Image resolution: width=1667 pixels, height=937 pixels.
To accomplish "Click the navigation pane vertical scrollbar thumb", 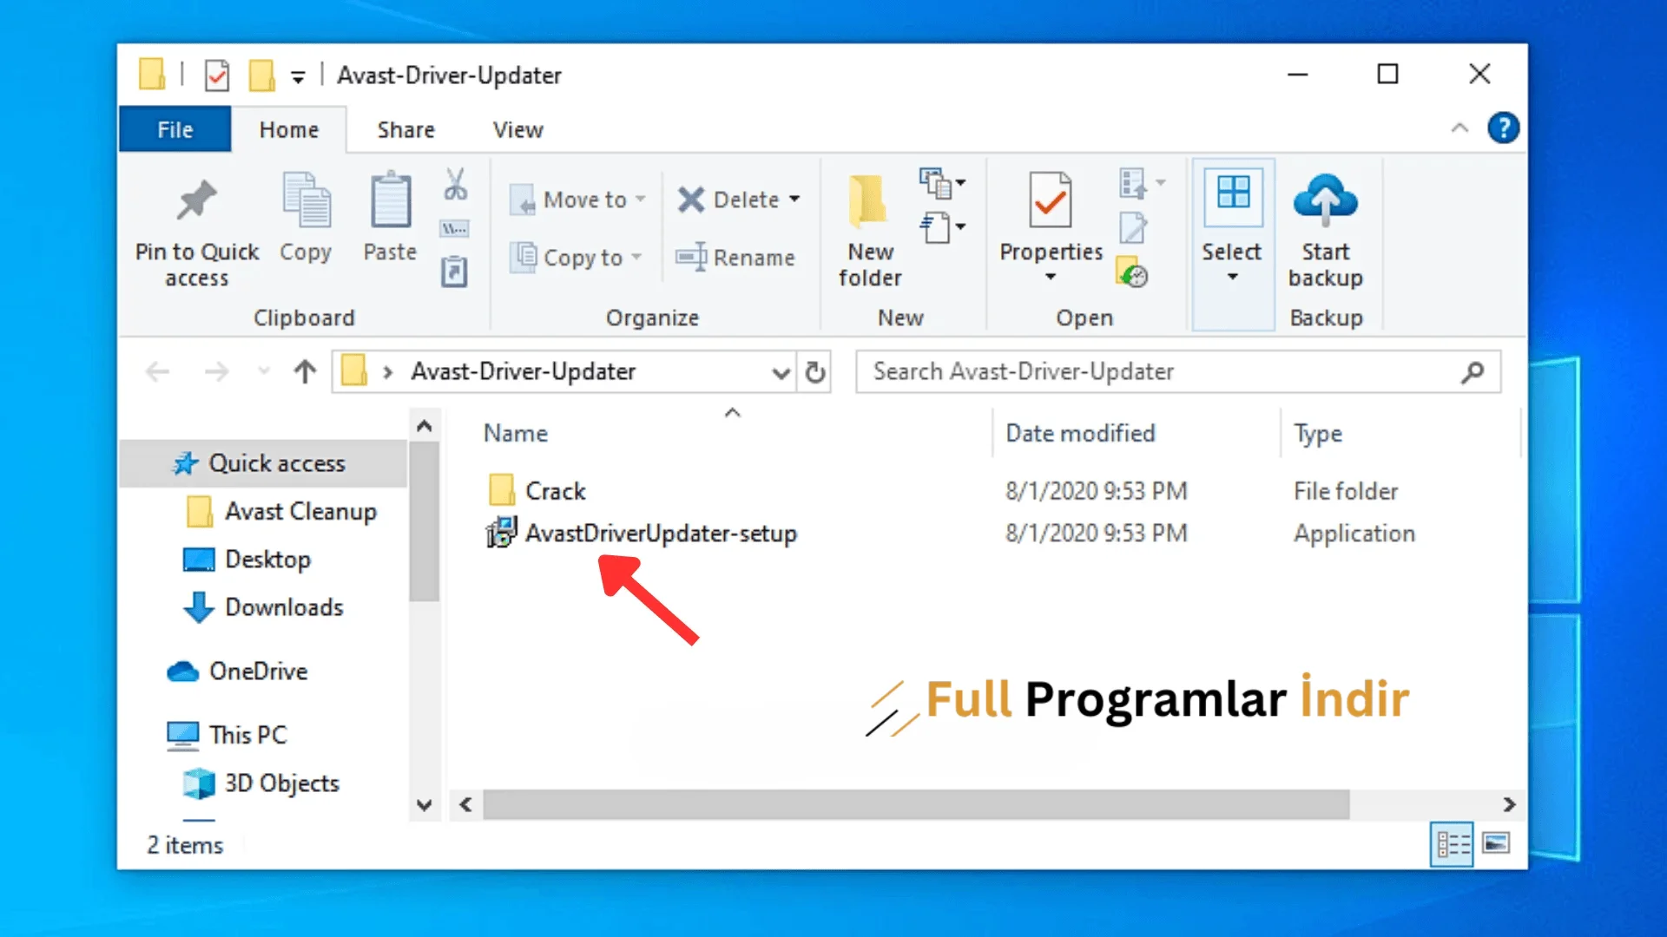I will (425, 521).
